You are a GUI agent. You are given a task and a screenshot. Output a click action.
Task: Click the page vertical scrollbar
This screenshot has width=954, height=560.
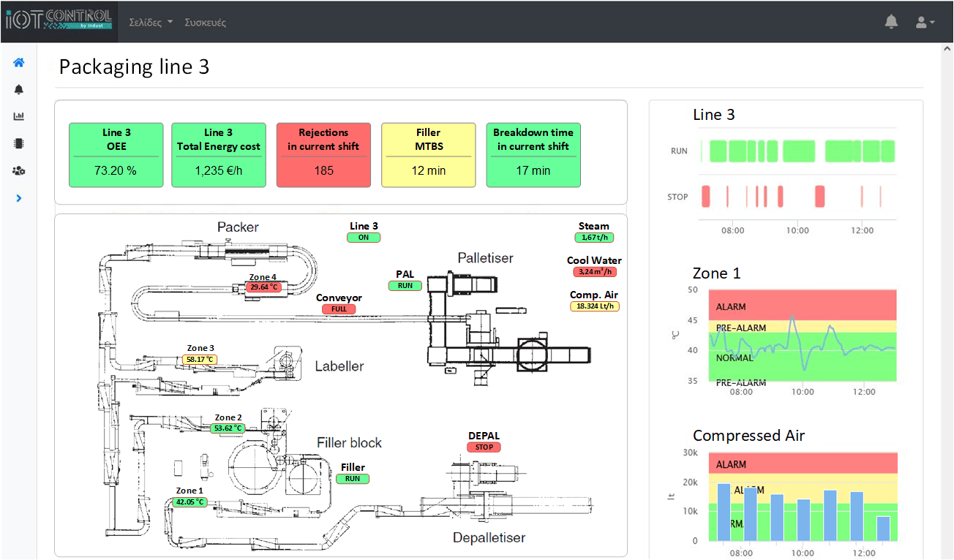tap(947, 301)
